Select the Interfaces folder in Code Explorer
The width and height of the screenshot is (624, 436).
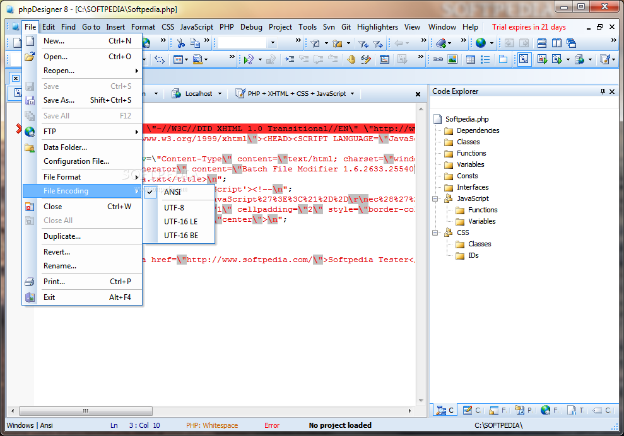tap(473, 187)
